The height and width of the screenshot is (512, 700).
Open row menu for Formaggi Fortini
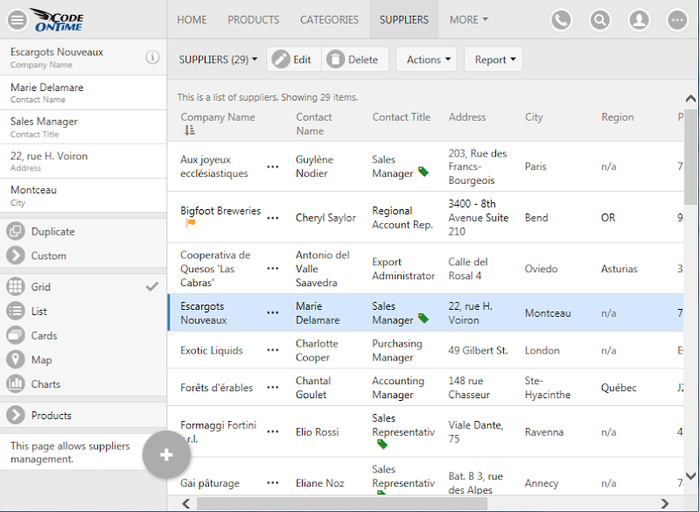[273, 431]
